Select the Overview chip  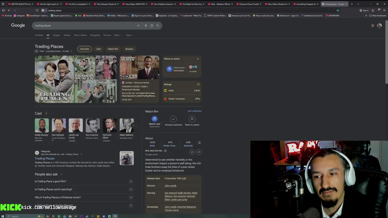coord(85,49)
